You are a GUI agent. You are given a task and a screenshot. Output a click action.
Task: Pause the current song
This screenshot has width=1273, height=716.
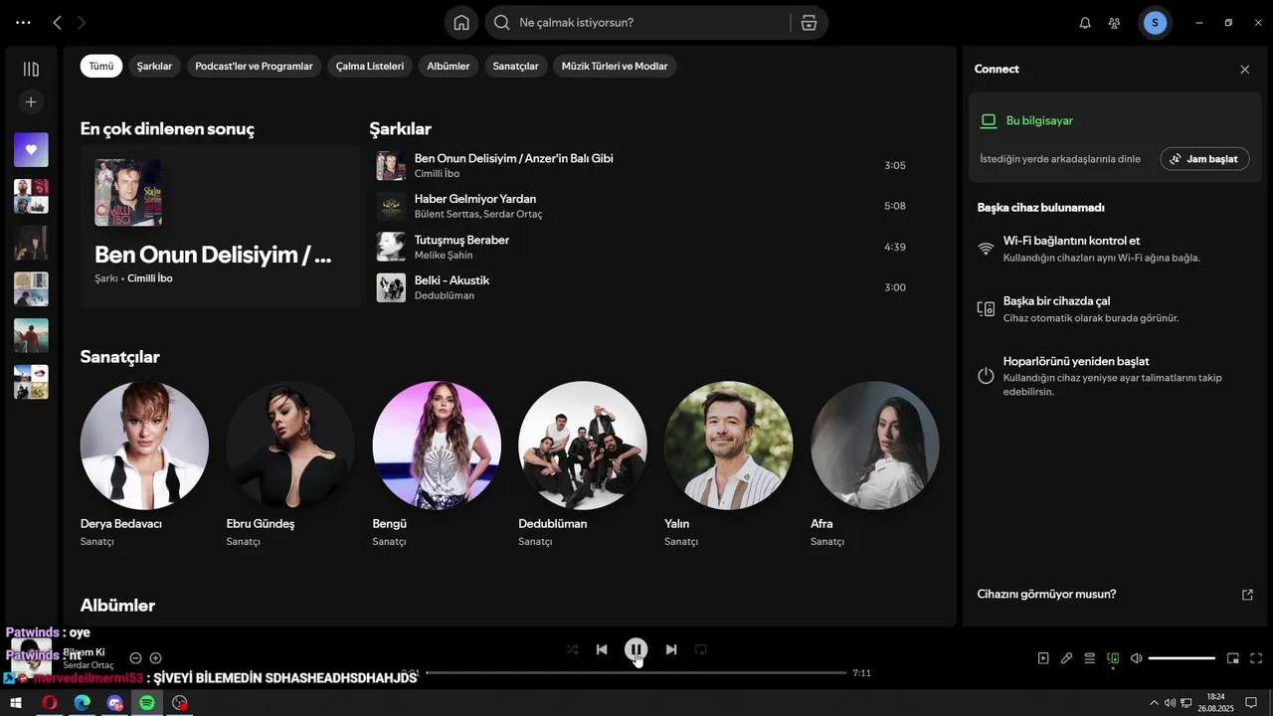tap(636, 649)
